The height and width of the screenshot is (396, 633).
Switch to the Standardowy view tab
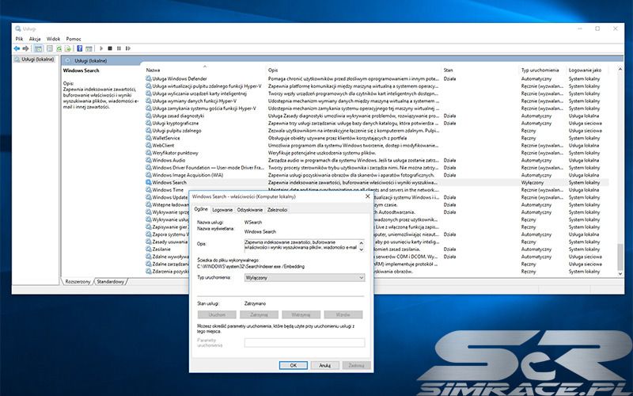110,281
